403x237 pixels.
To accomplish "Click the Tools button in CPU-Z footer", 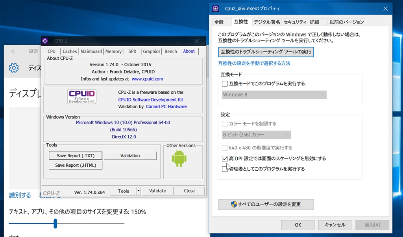I will 123,191.
